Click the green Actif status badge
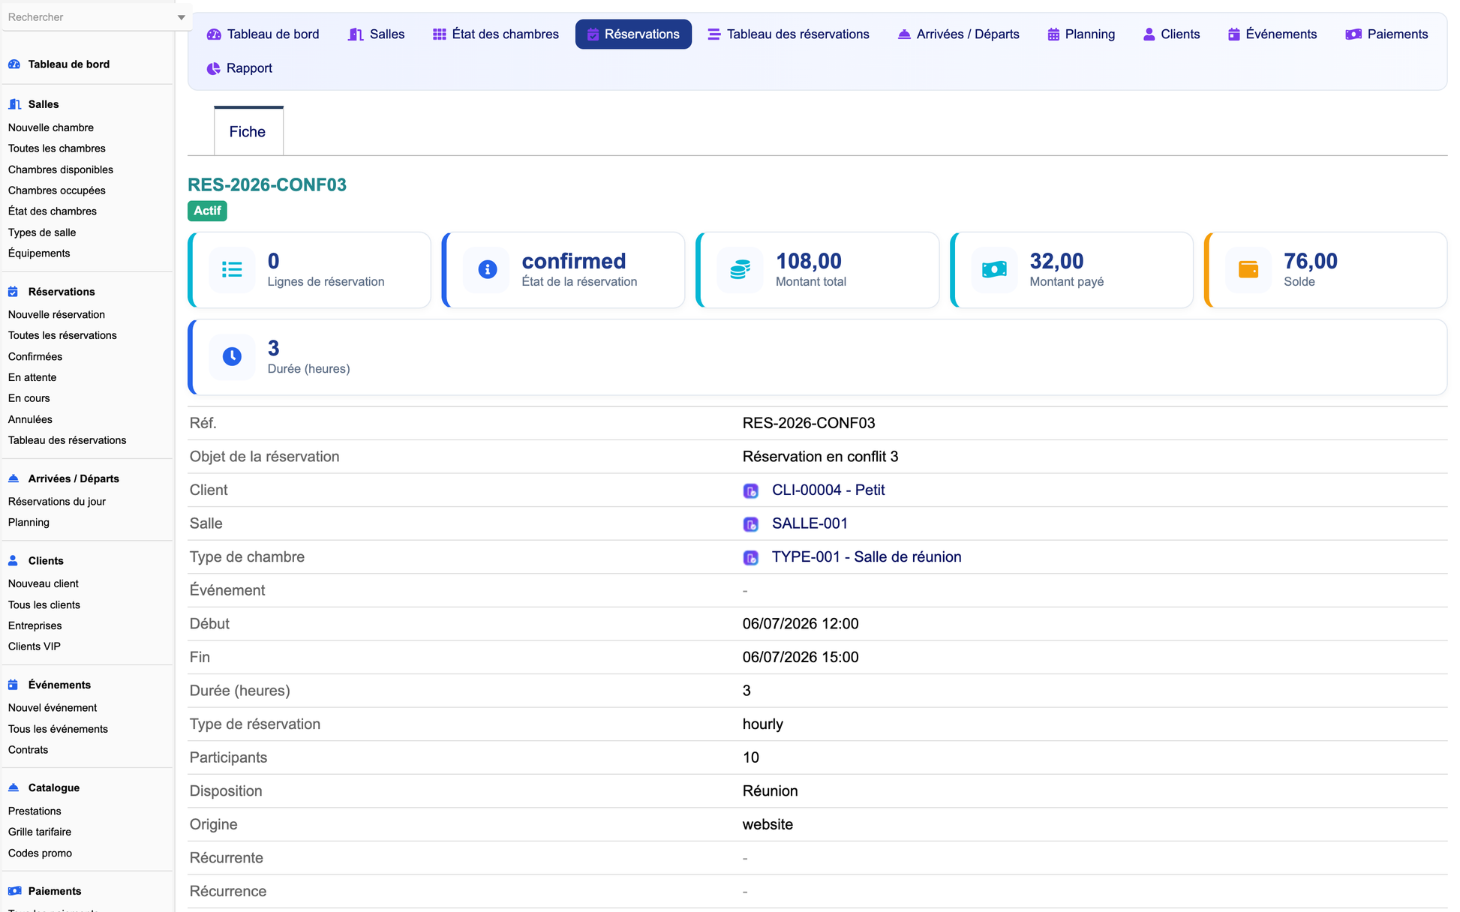This screenshot has width=1460, height=912. pyautogui.click(x=207, y=211)
